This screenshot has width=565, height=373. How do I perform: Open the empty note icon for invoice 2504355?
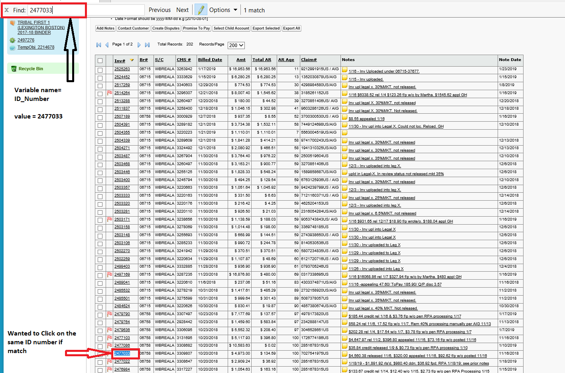click(345, 133)
